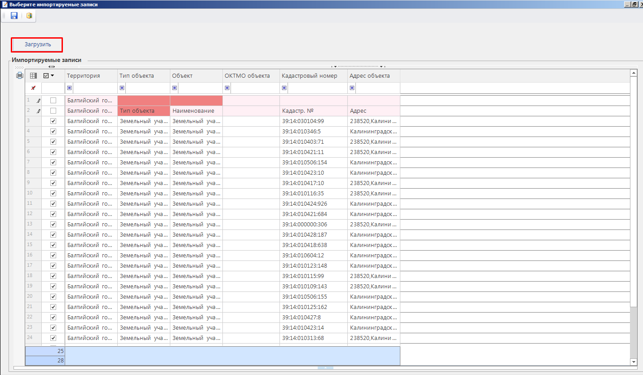This screenshot has width=643, height=375.
Task: Open the filter operator icon under Территория
Action: pyautogui.click(x=69, y=88)
